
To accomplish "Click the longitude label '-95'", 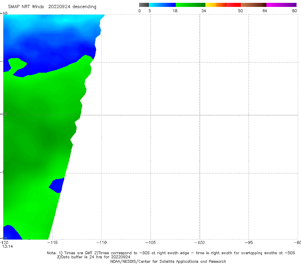I will tap(249, 242).
